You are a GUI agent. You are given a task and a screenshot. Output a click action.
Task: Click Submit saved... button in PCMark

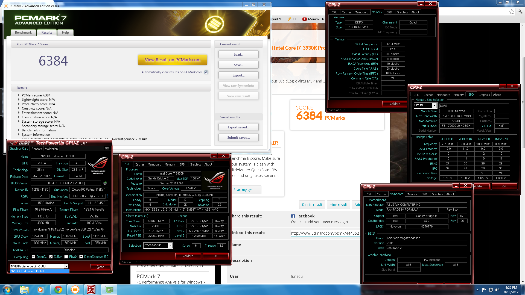(x=238, y=138)
